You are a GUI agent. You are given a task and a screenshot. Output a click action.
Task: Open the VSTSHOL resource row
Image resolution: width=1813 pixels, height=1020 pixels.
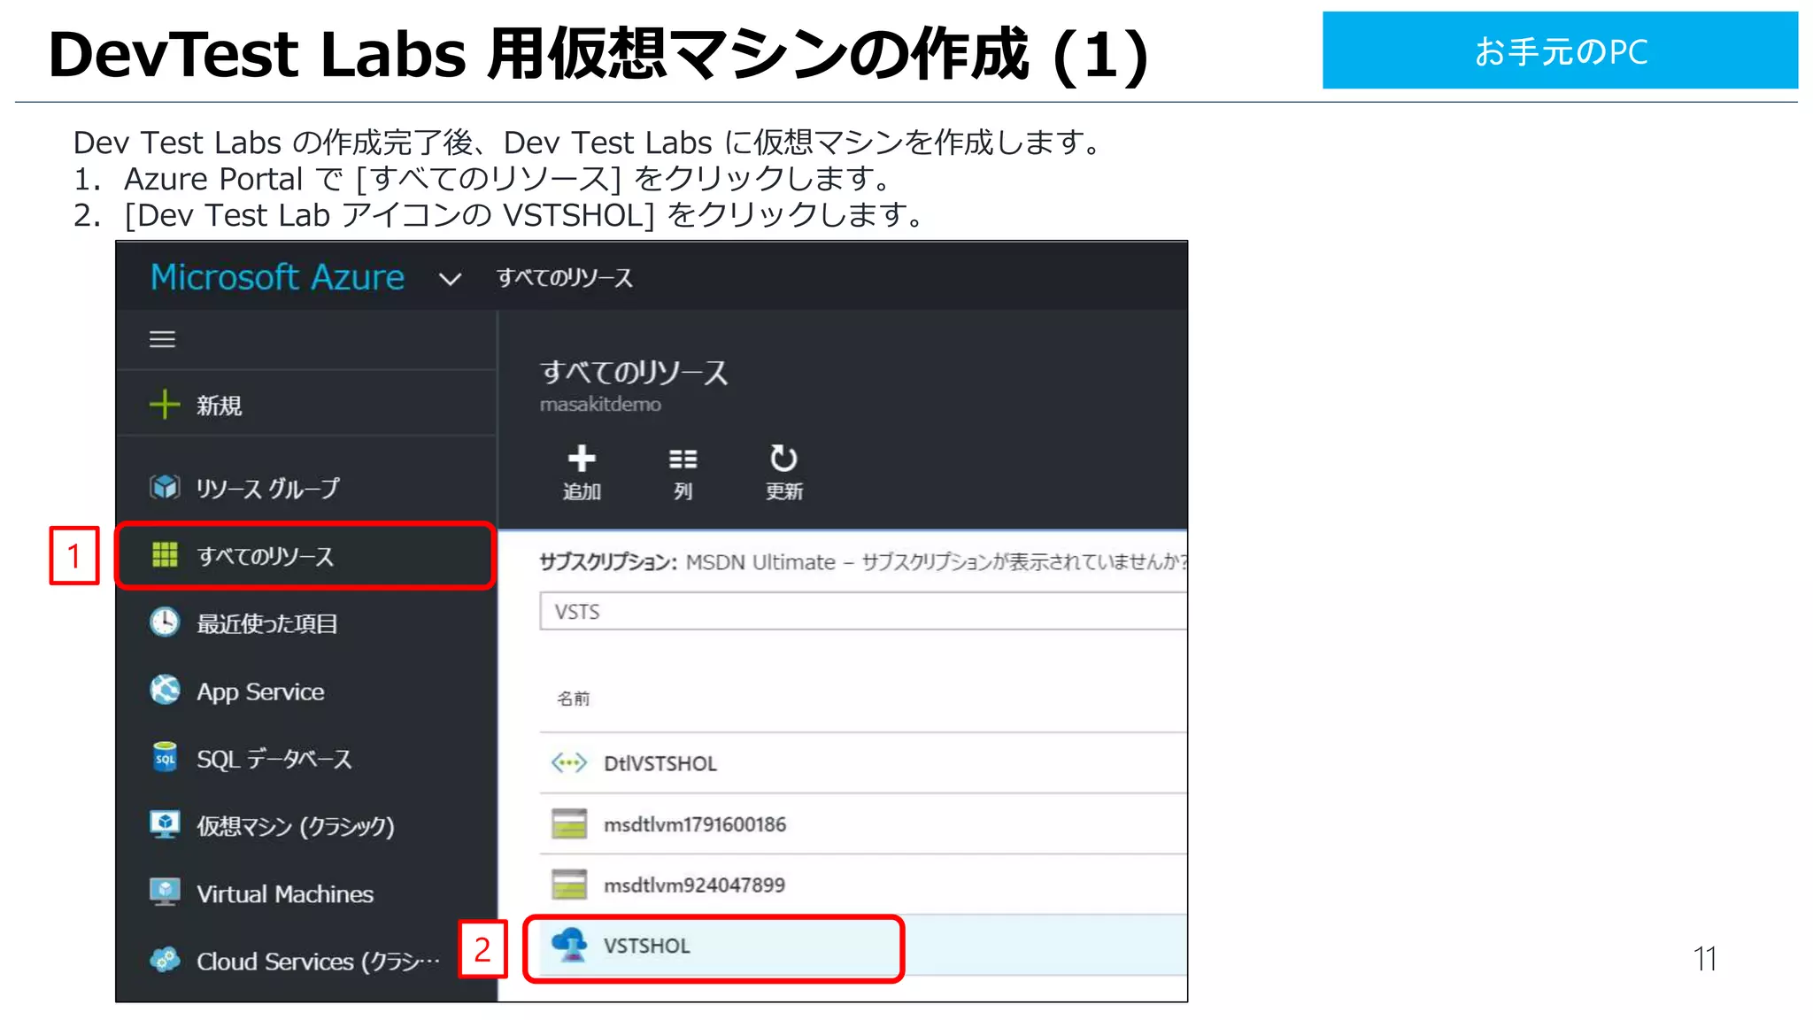pyautogui.click(x=863, y=946)
